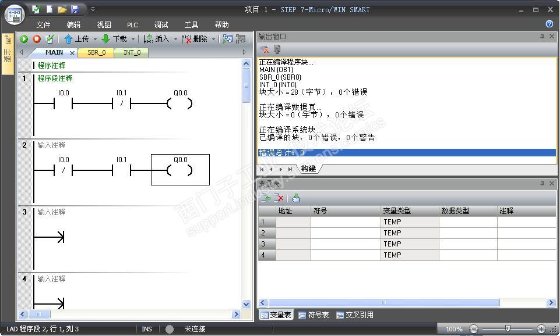Screen dimensions: 560x336
Task: Open the 下载 dropdown arrow
Action: (133, 39)
